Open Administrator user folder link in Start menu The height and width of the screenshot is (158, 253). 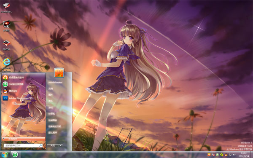[x=55, y=83]
